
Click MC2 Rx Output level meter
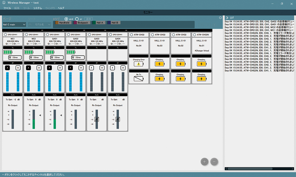[x=34, y=119]
